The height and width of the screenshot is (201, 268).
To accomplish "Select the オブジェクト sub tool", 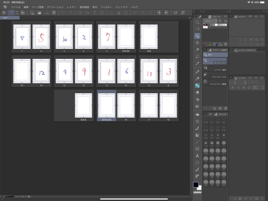I will click(x=215, y=61).
